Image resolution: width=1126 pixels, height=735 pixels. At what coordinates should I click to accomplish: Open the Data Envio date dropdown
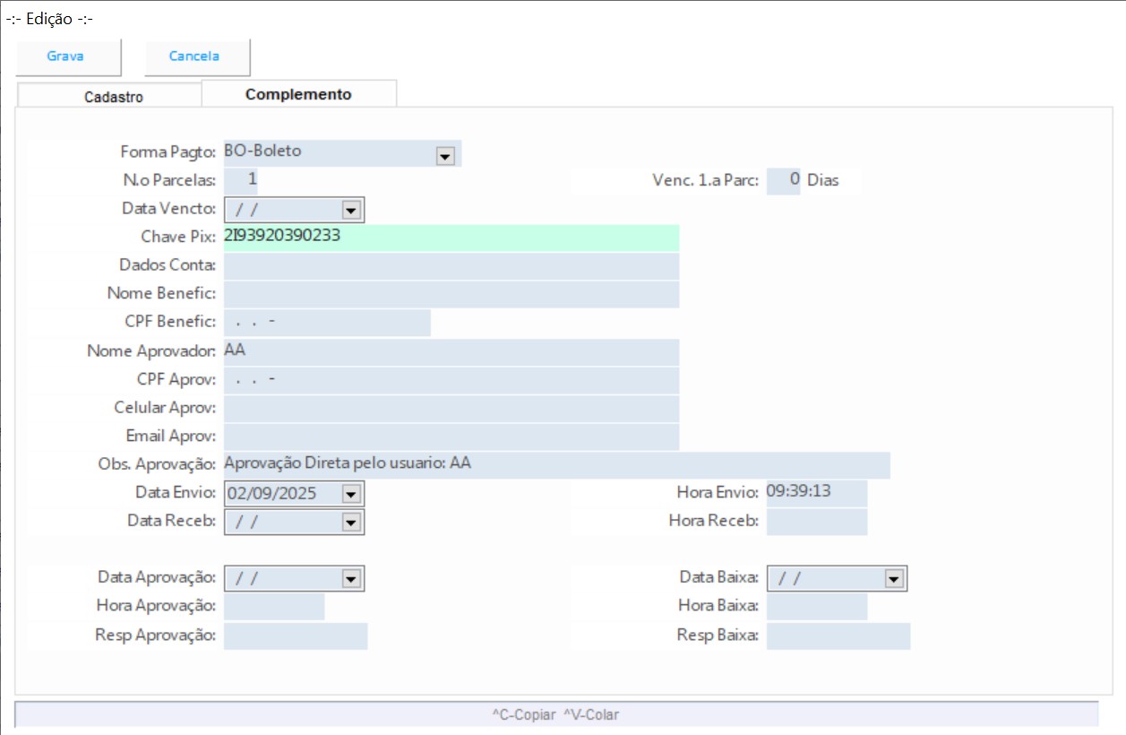[x=351, y=494]
